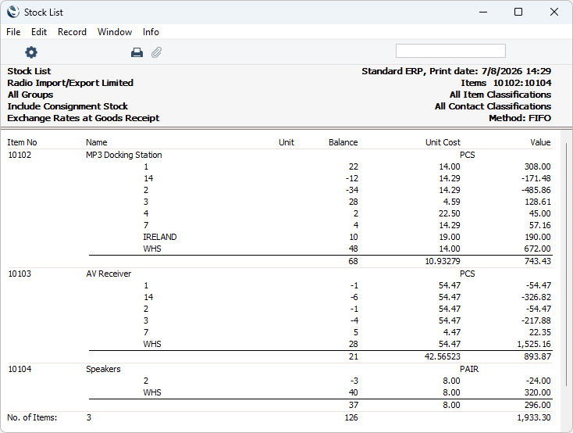Screen dimensions: 573x433
Task: Click average unit cost 10.93279
Action: tap(443, 261)
